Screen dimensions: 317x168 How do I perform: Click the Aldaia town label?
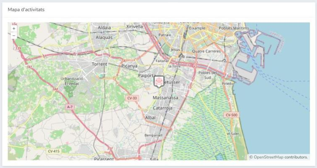(104, 28)
